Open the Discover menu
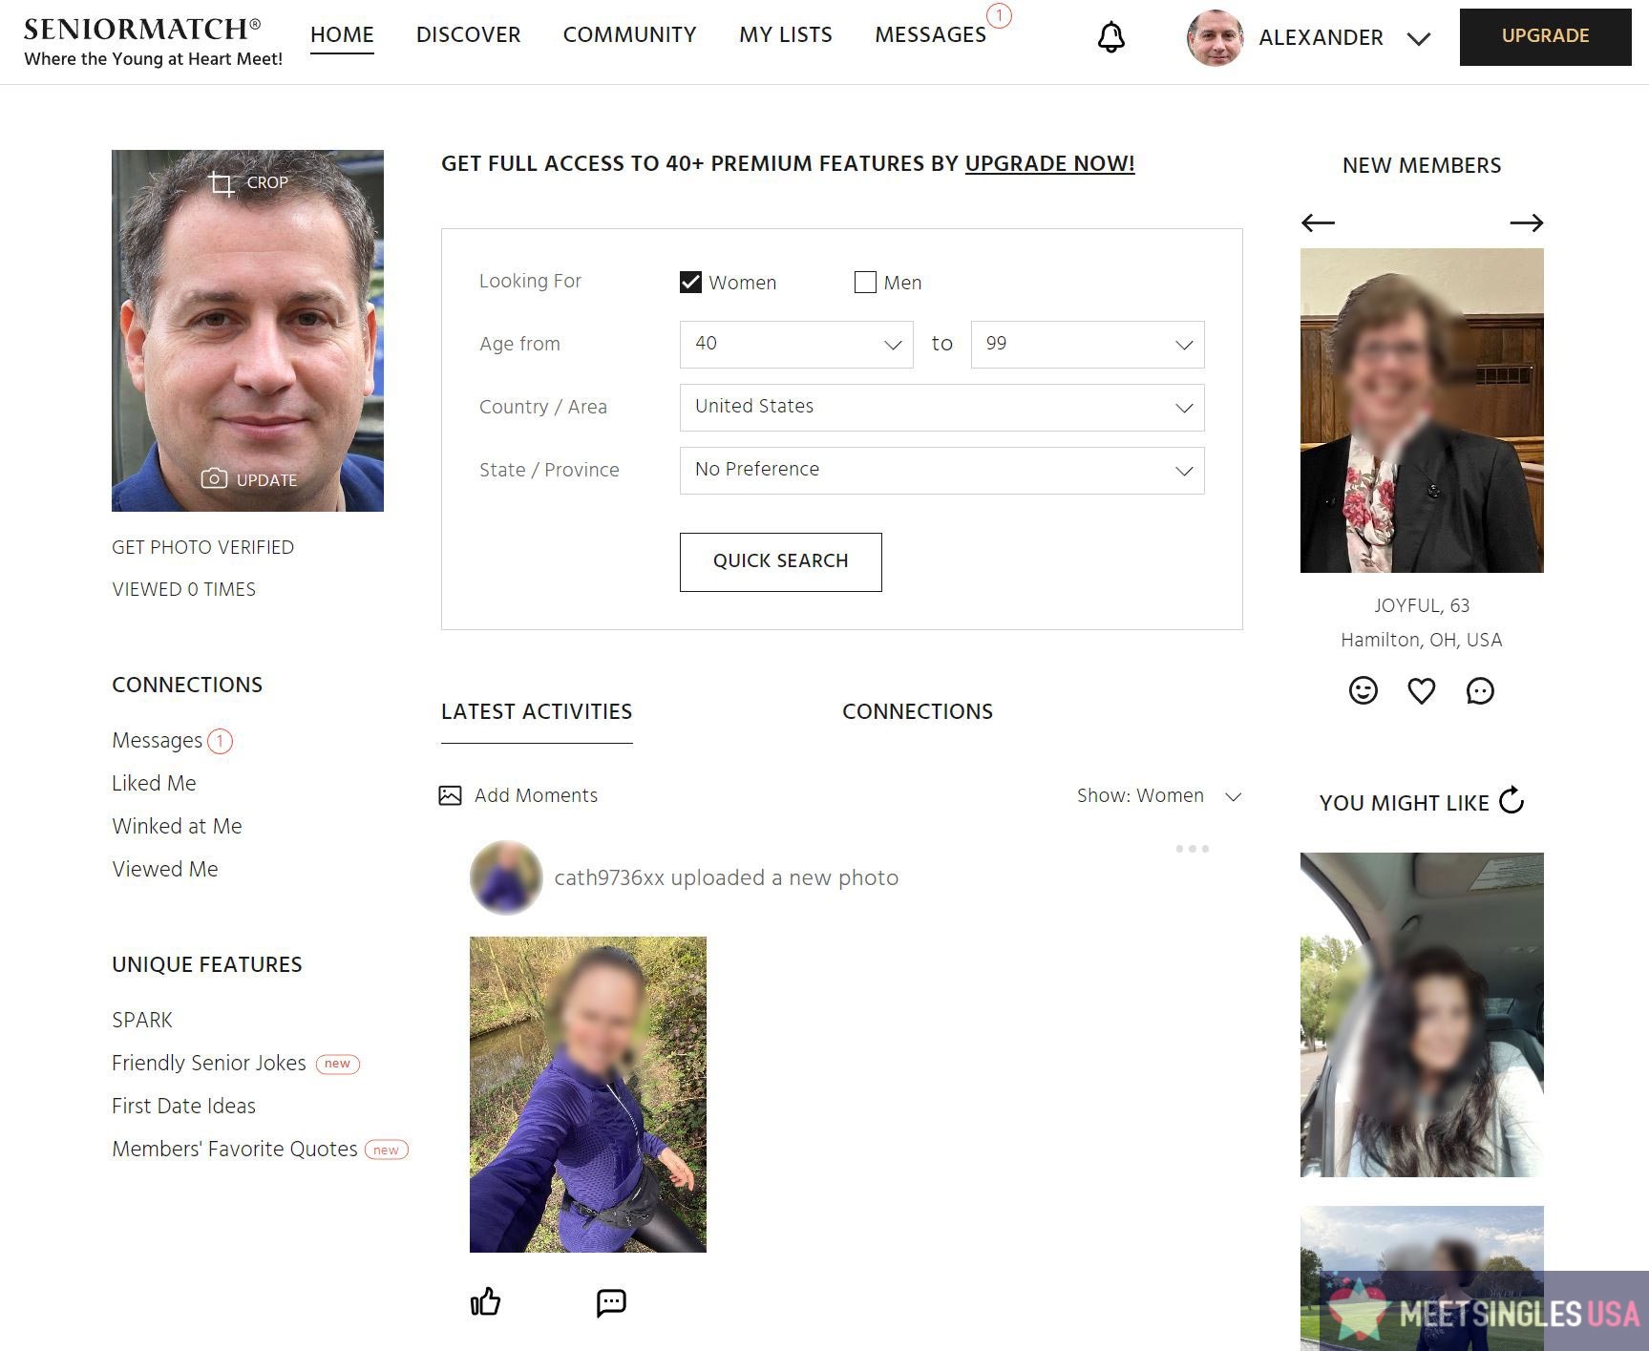The width and height of the screenshot is (1649, 1351). pyautogui.click(x=468, y=34)
